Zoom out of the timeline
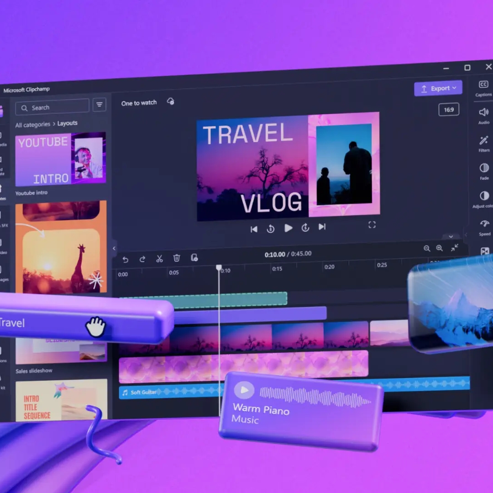This screenshot has width=493, height=493. pyautogui.click(x=427, y=248)
